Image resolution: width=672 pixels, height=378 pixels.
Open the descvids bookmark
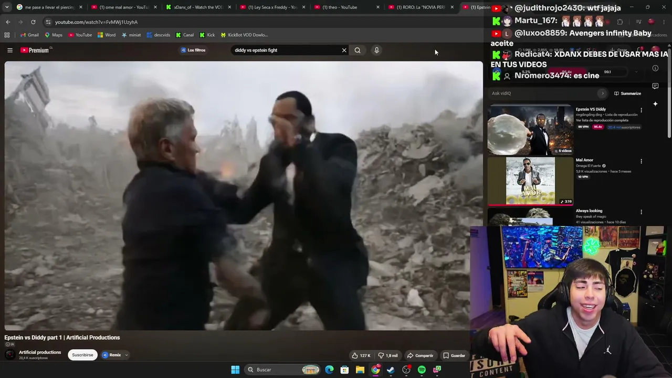click(159, 35)
